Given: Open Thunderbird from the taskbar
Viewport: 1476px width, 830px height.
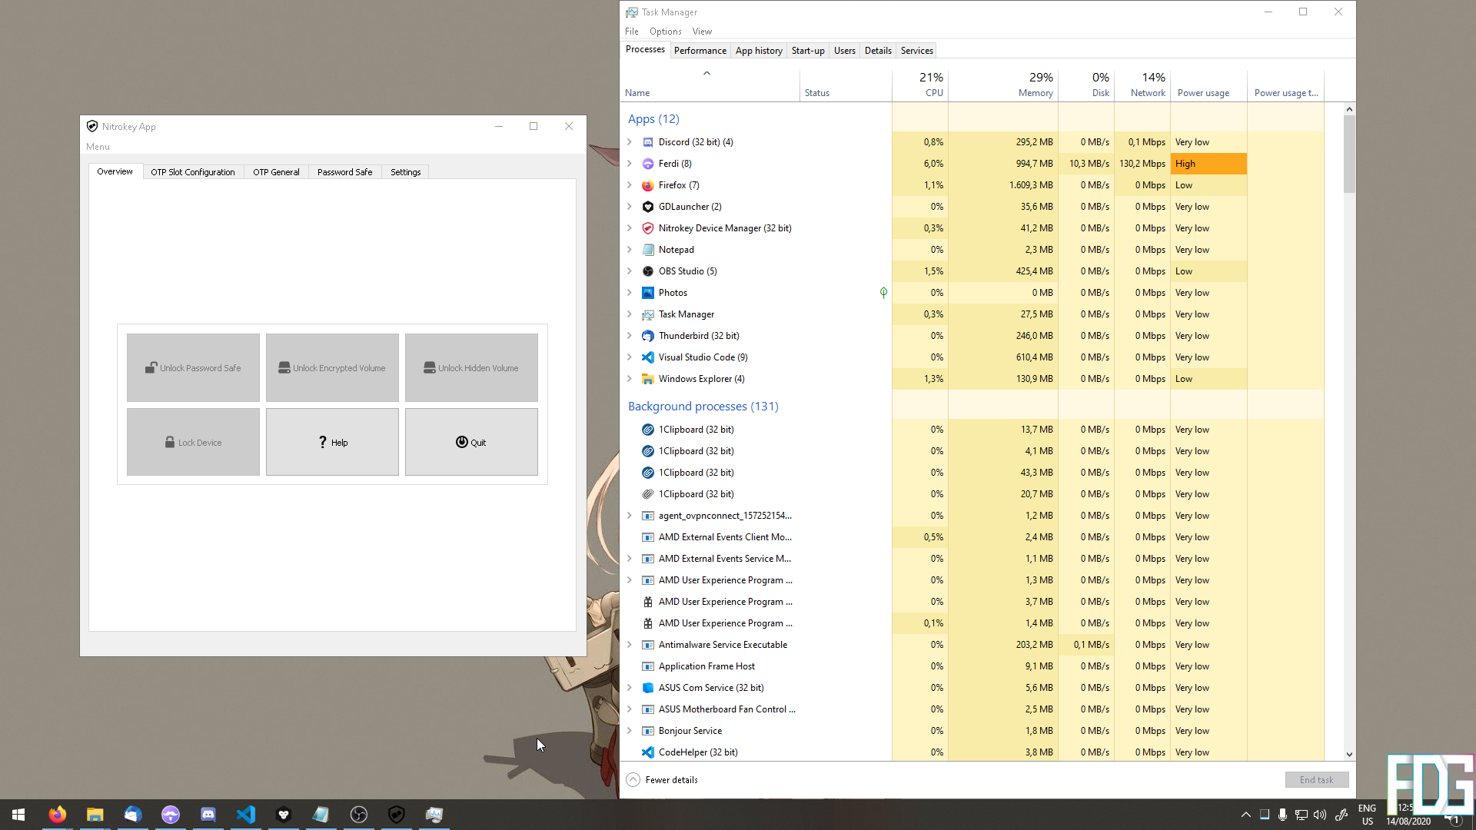Looking at the screenshot, I should (x=132, y=815).
